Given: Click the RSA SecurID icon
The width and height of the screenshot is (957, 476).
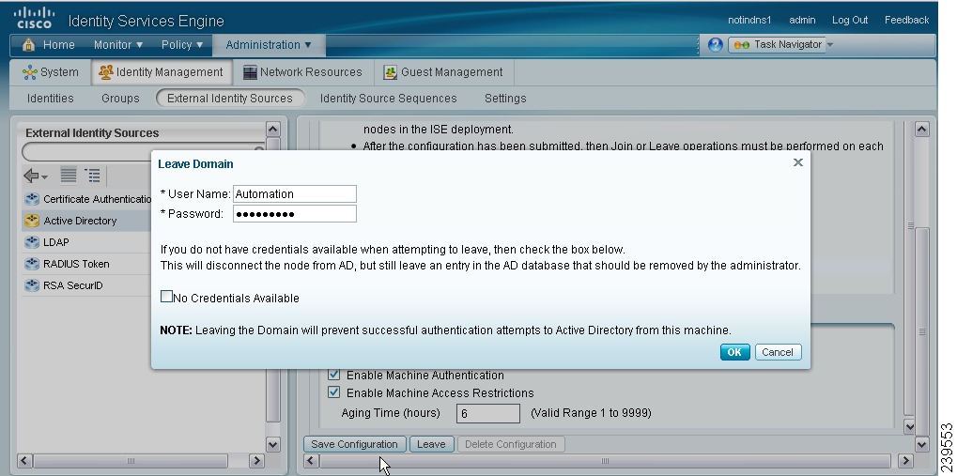Looking at the screenshot, I should (32, 285).
